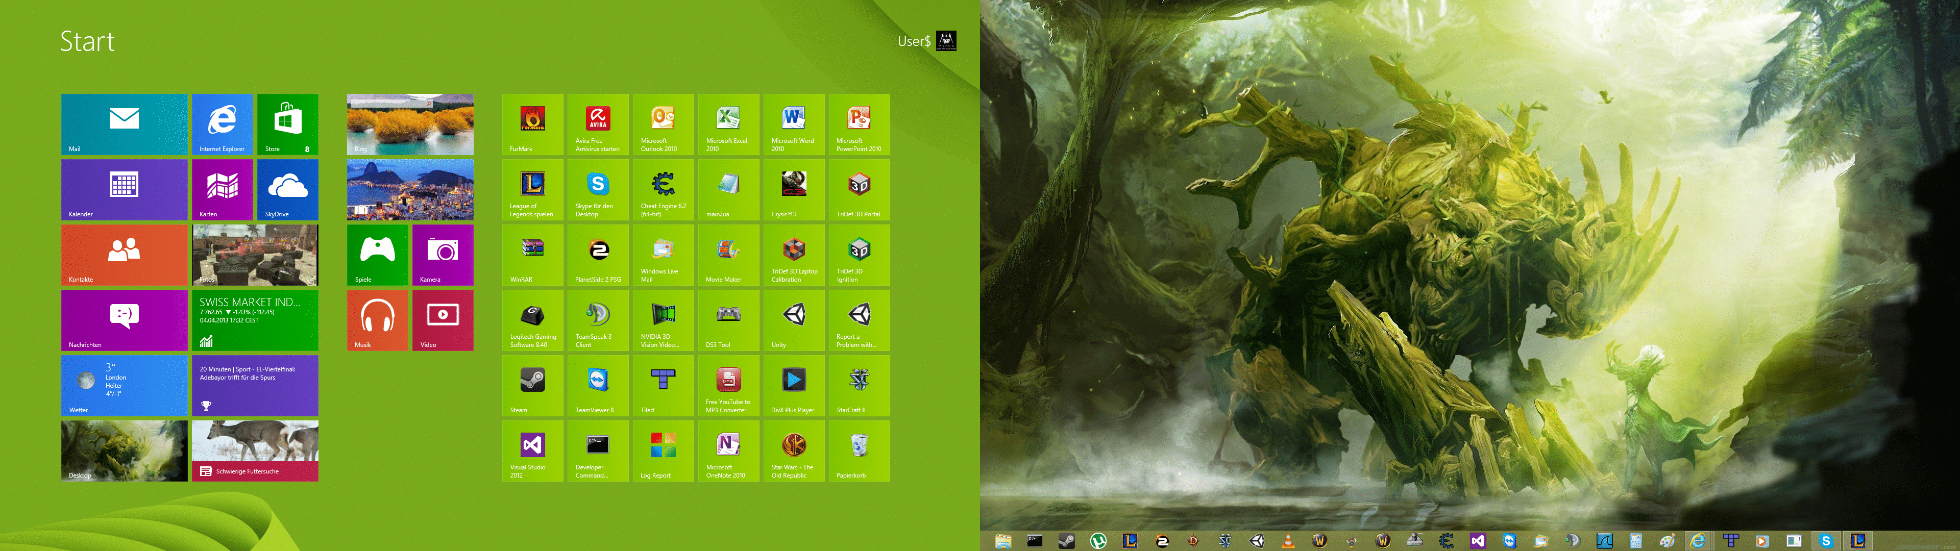This screenshot has height=551, width=1960.
Task: Launch the FurMark tile
Action: [532, 124]
